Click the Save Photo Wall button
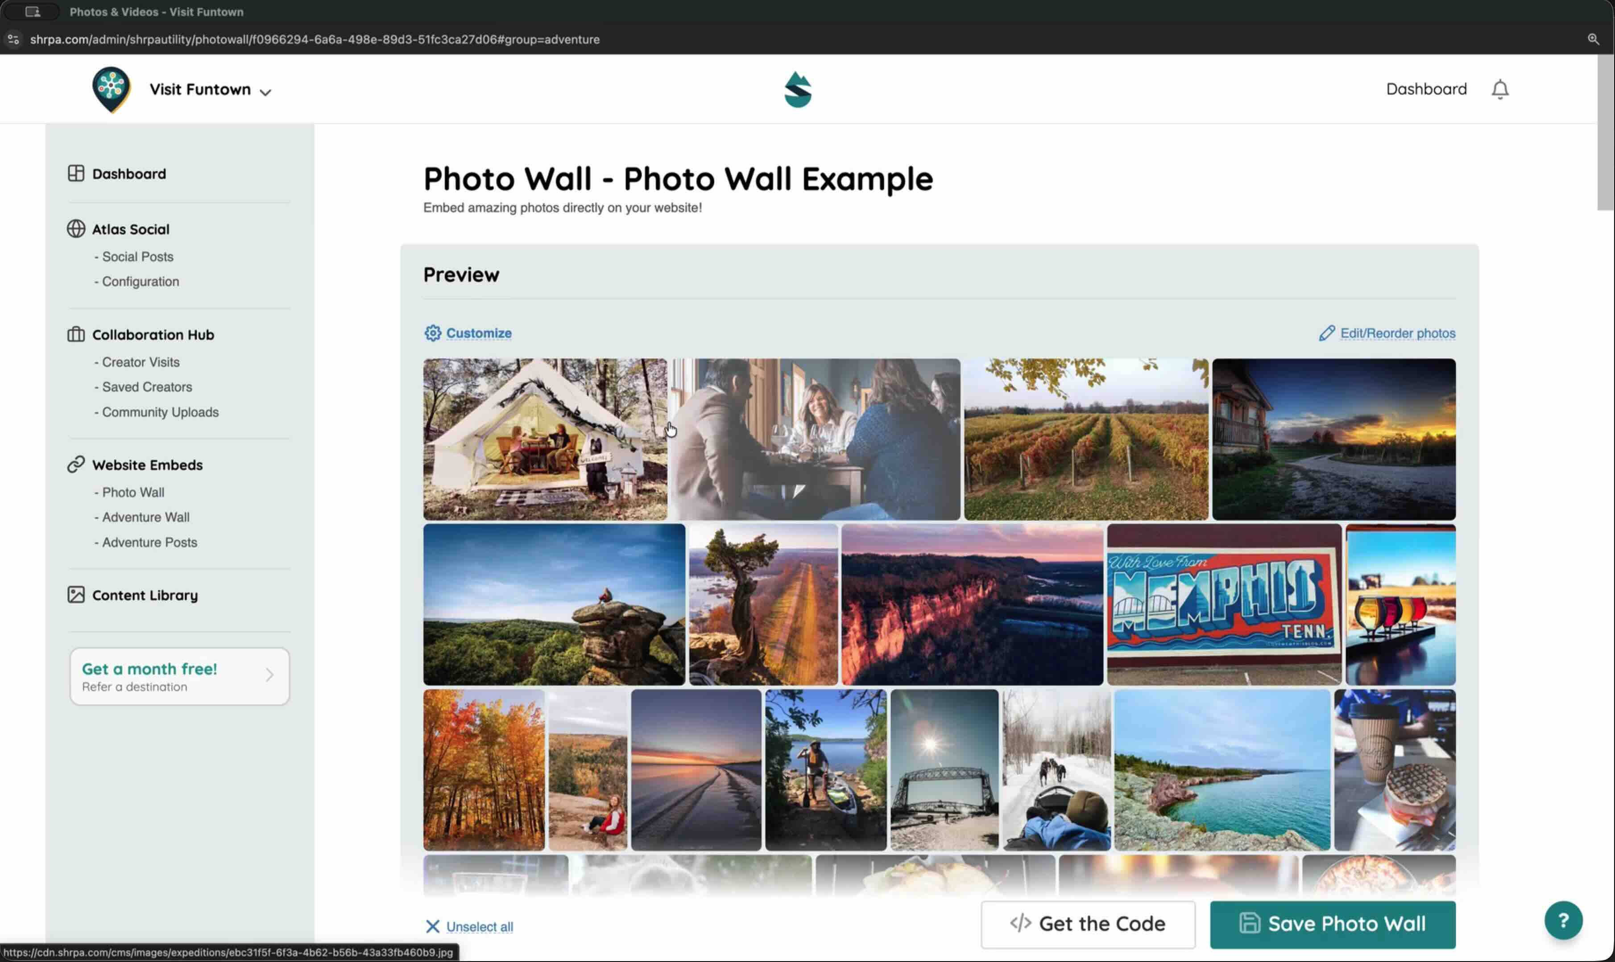1615x962 pixels. click(1332, 924)
